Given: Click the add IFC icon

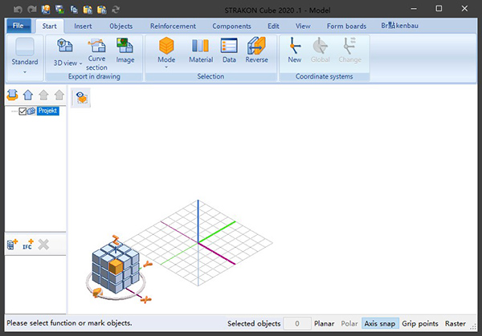Looking at the screenshot, I should 28,245.
